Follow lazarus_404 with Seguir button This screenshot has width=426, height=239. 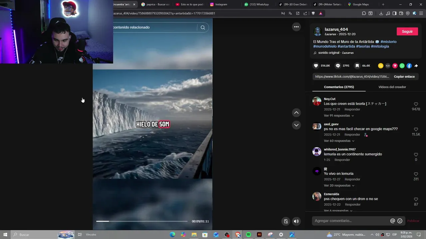pyautogui.click(x=407, y=32)
